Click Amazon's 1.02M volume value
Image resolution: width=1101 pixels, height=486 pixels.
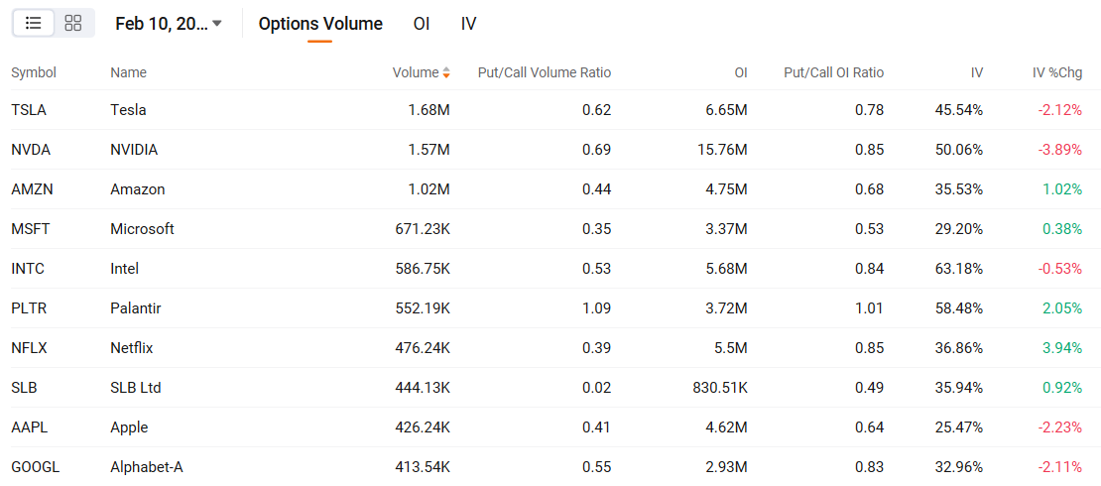pos(429,188)
